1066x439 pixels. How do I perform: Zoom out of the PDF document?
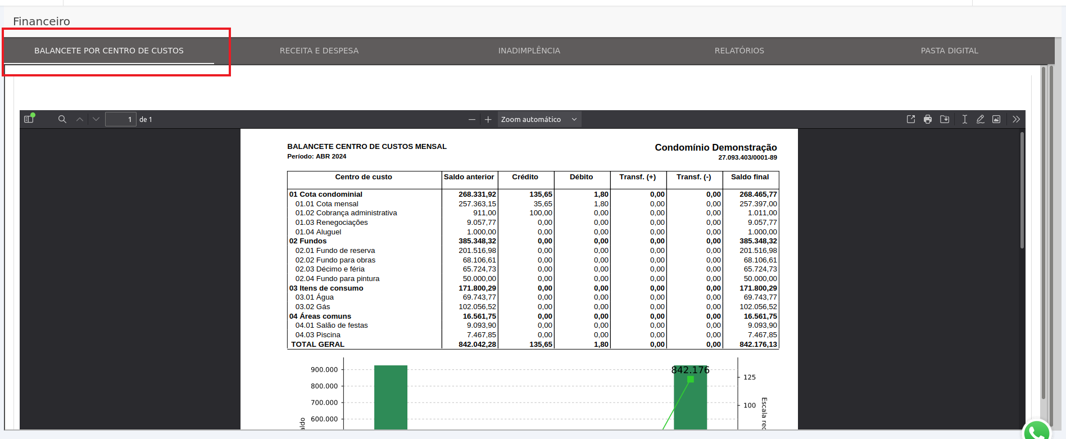pyautogui.click(x=472, y=119)
